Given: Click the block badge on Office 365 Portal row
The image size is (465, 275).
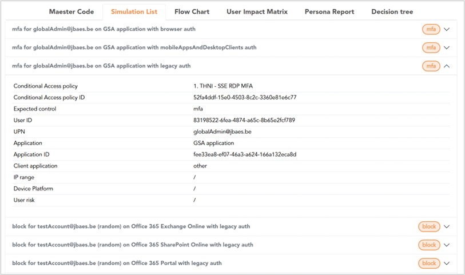Looking at the screenshot, I should pyautogui.click(x=429, y=264).
